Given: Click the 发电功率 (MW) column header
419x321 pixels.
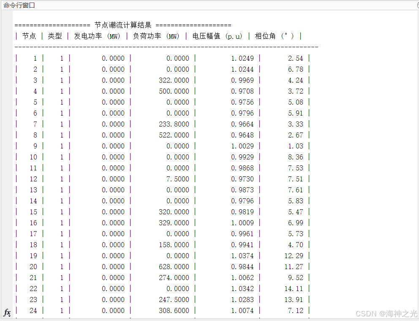Looking at the screenshot, I should pyautogui.click(x=97, y=36).
